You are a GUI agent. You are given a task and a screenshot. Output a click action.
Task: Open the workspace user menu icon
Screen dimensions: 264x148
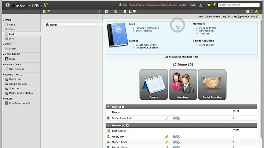[201, 5]
